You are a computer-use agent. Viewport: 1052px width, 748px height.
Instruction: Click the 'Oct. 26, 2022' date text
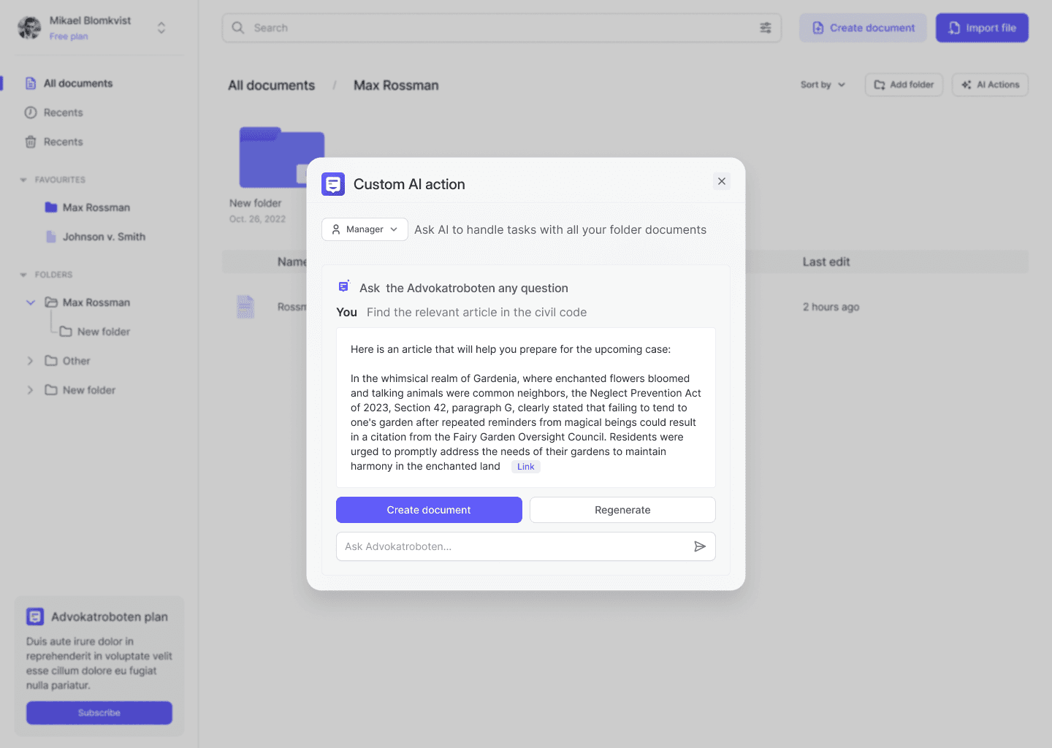coord(257,219)
